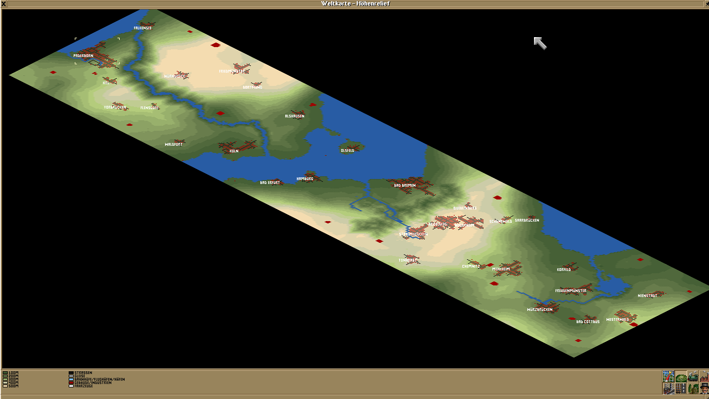Image resolution: width=709 pixels, height=399 pixels.
Task: Select the height relief (green hill) map mode
Action: point(681,377)
